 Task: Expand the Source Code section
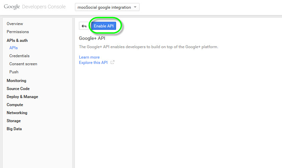(x=18, y=89)
